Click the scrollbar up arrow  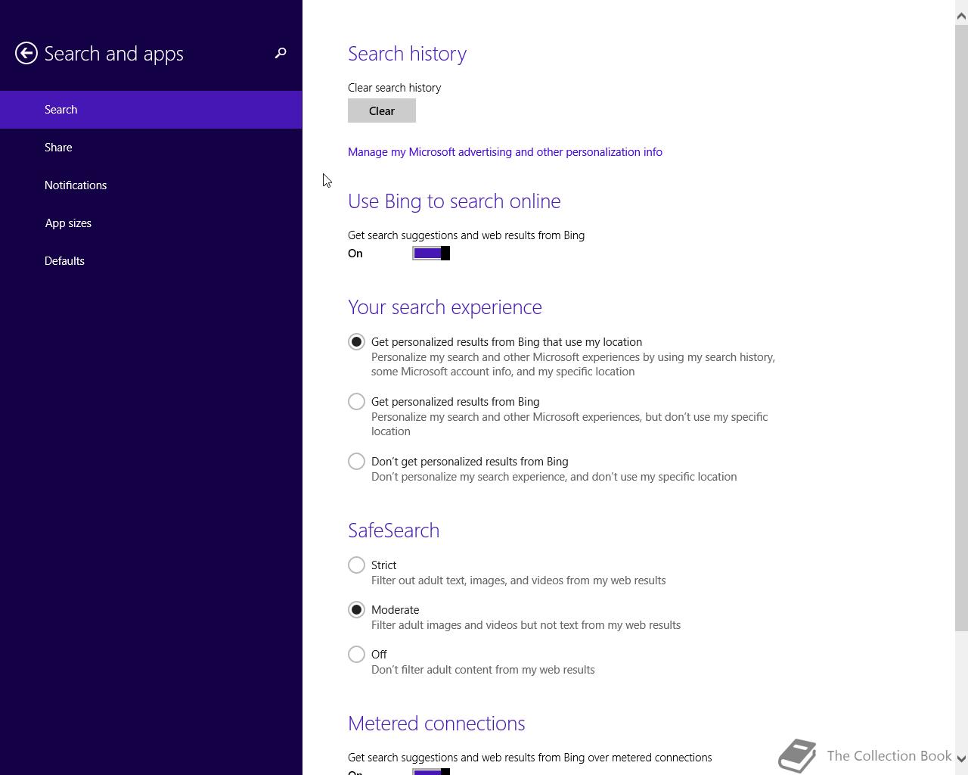(x=961, y=15)
